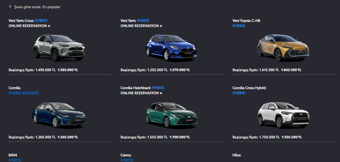Viewport: 340px width, 162px height.
Task: Click the 'Corolla Cross Hybrid' title
Action: pos(249,88)
